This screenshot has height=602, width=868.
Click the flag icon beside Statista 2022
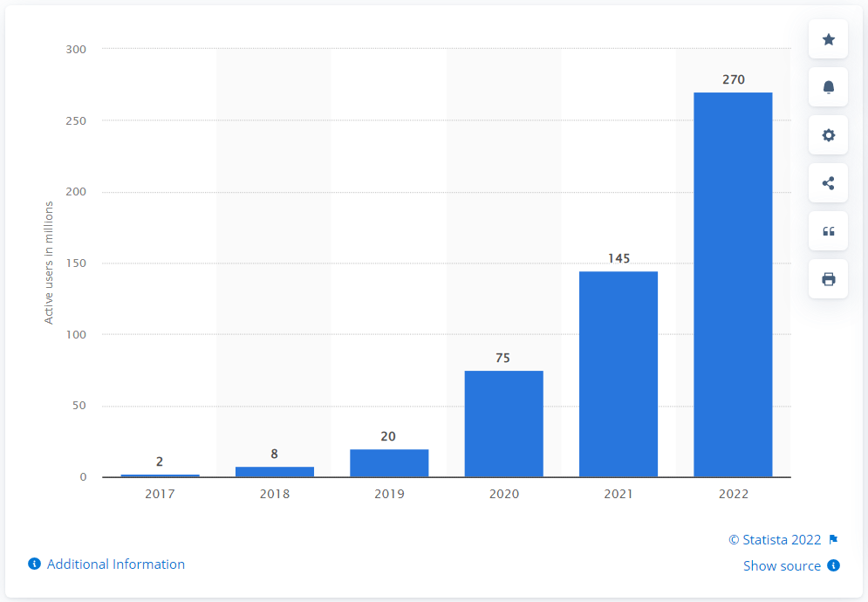[x=833, y=539]
